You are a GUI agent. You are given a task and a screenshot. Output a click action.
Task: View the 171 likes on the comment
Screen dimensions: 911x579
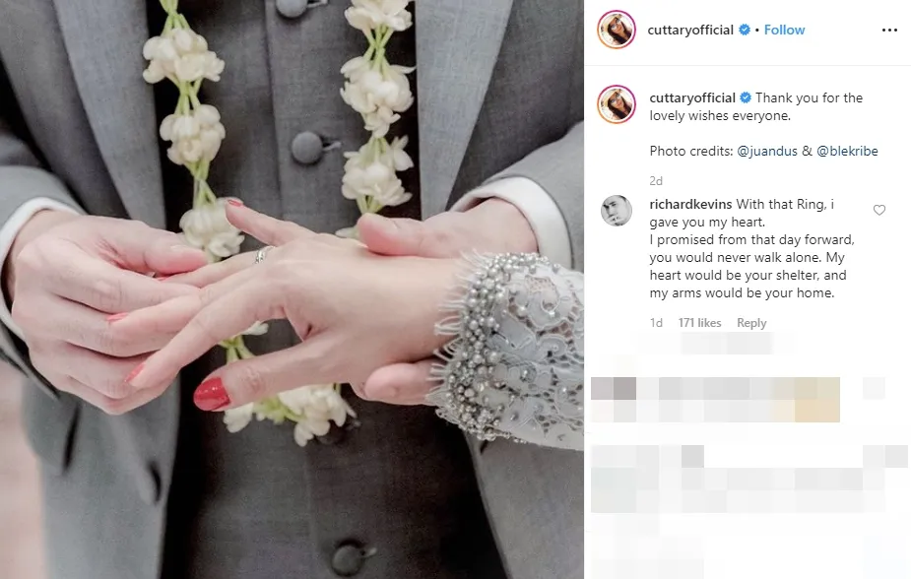coord(699,323)
